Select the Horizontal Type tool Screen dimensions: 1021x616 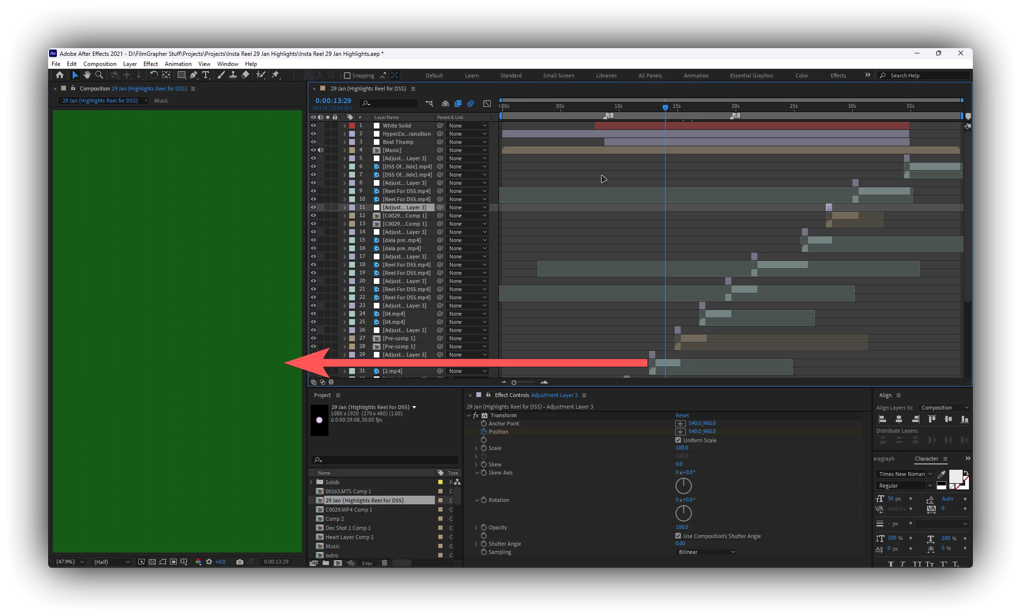pos(206,75)
